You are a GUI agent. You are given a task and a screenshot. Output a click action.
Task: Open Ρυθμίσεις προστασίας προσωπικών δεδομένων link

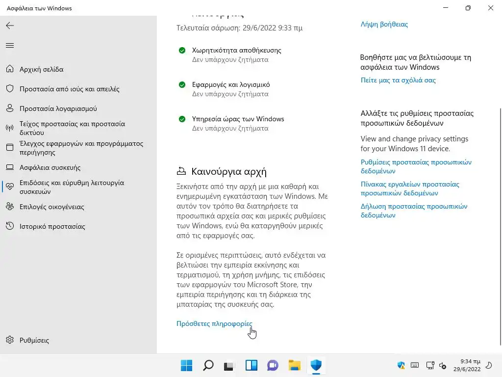[x=416, y=166]
